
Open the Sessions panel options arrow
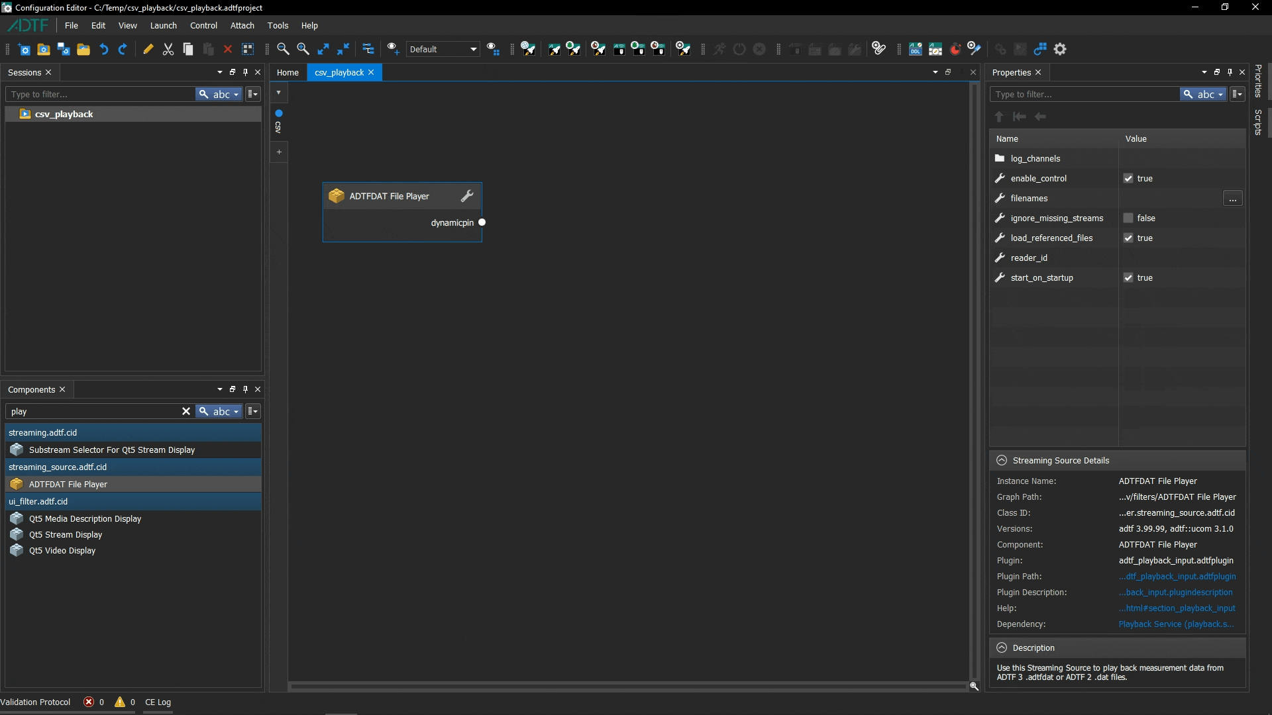(x=220, y=72)
